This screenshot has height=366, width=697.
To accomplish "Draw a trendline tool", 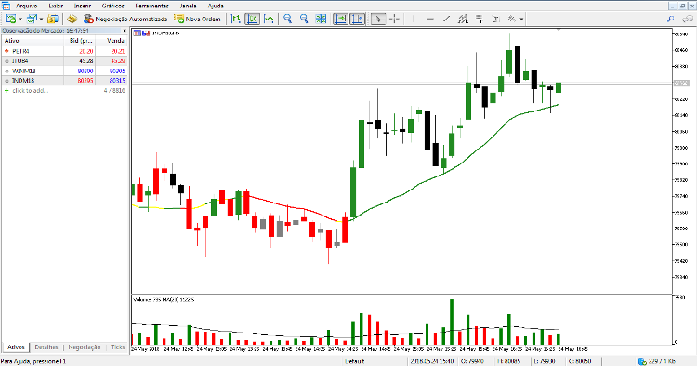I will point(446,19).
